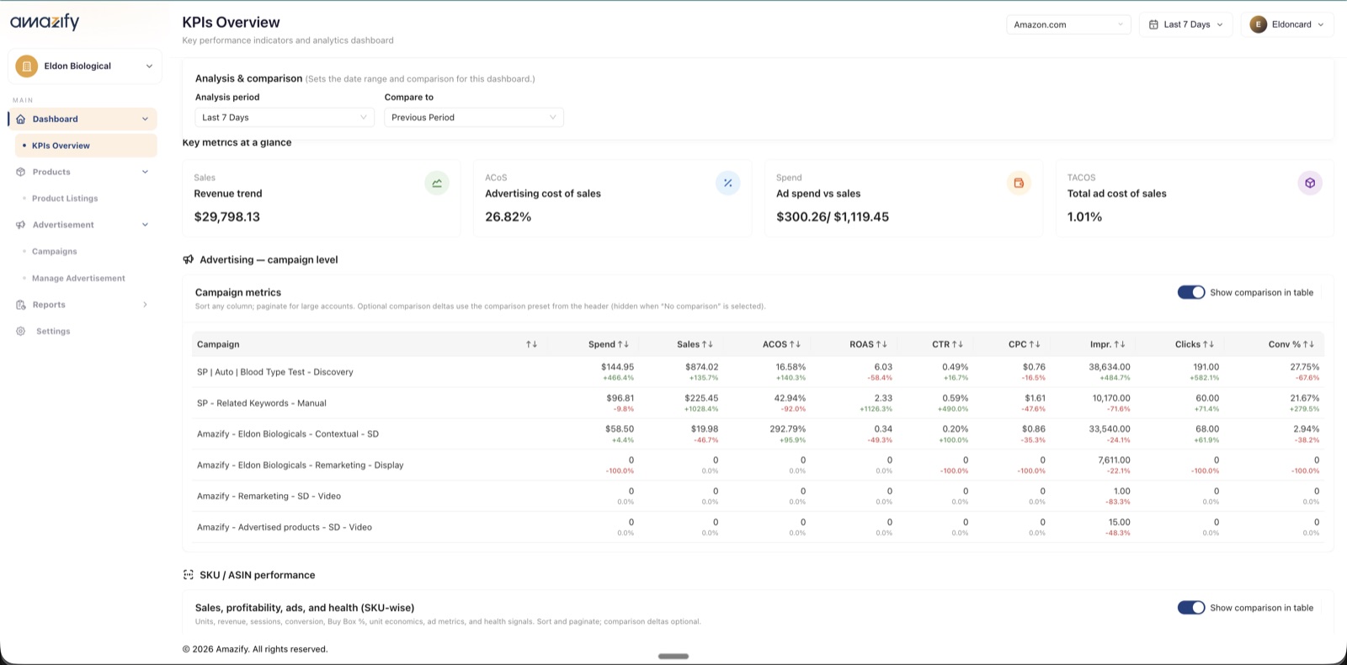This screenshot has width=1347, height=665.
Task: Click the $300.26/ $1,119.45 spend value
Action: click(833, 216)
